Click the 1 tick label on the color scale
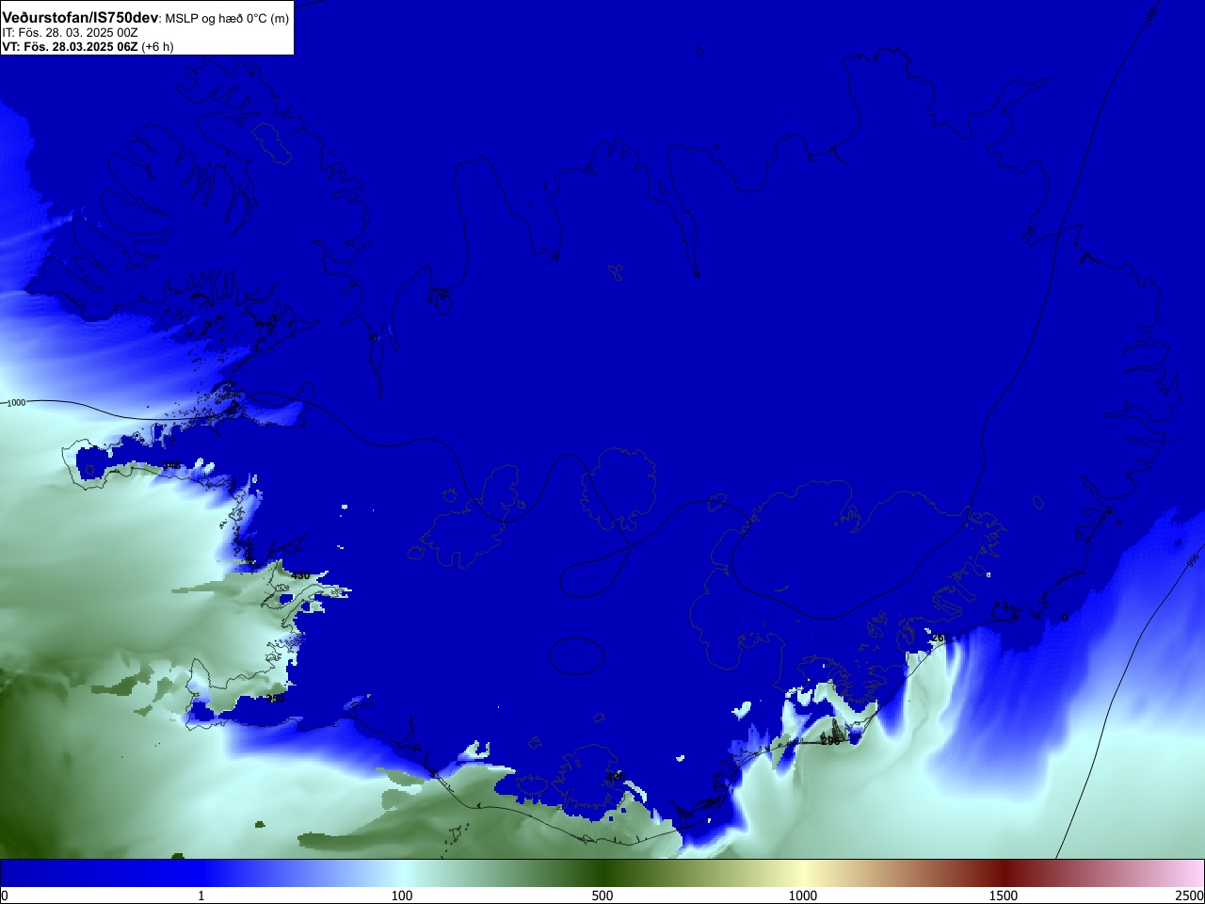Screen dimensions: 1205x904 pos(201,896)
